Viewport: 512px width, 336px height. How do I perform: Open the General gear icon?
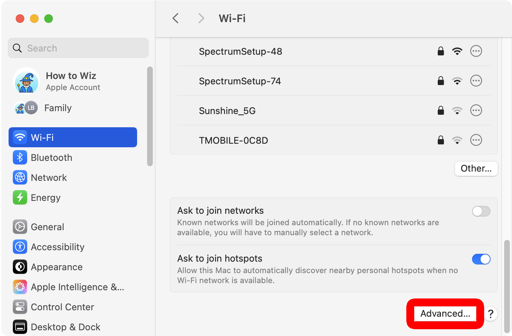(x=20, y=227)
